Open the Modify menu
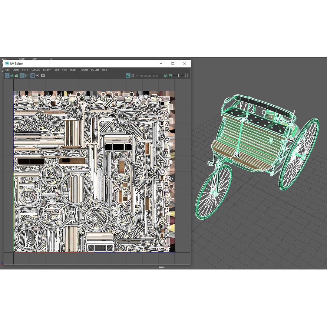Viewport: 327px width, 327px height. (x=47, y=70)
